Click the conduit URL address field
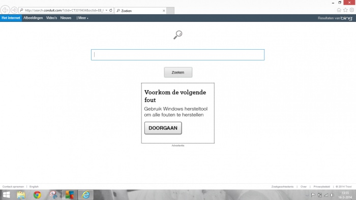The height and width of the screenshot is (200, 356). pyautogui.click(x=64, y=10)
